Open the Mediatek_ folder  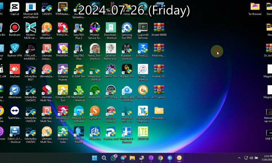pos(159,111)
